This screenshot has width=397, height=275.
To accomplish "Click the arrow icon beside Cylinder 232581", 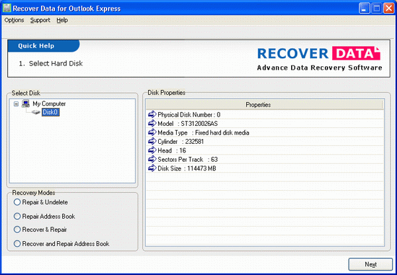I will coord(152,142).
